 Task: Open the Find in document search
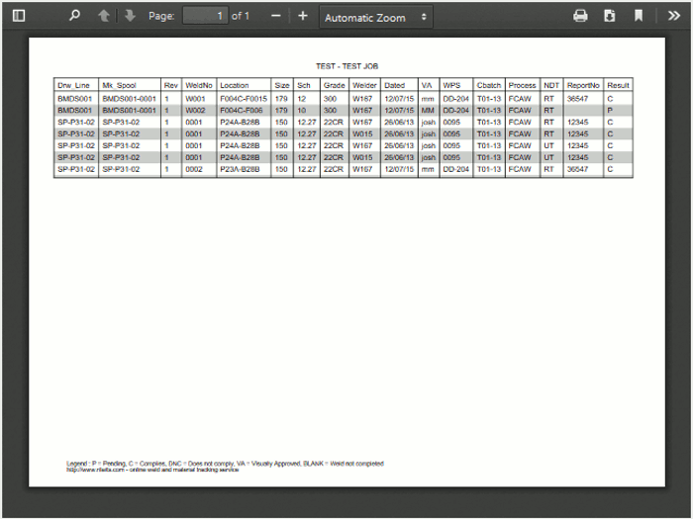pyautogui.click(x=74, y=16)
